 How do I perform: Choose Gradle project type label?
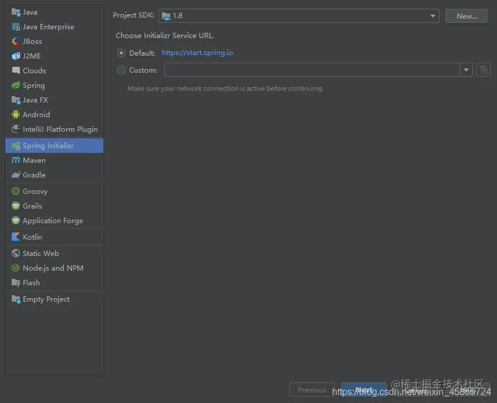[34, 175]
